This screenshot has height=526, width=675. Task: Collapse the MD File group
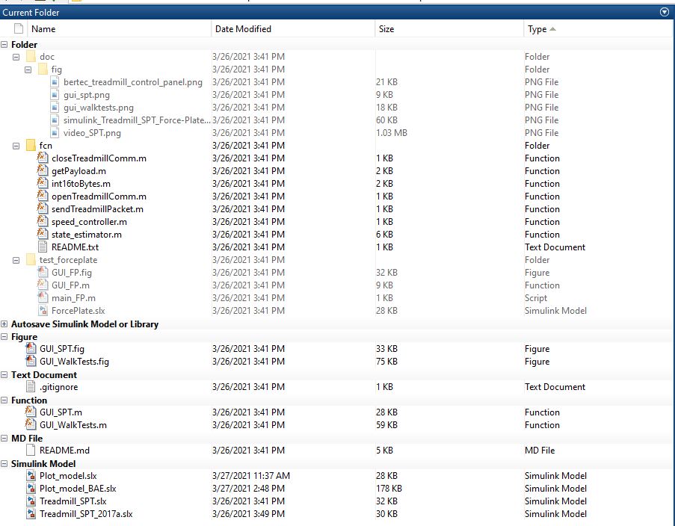point(4,438)
